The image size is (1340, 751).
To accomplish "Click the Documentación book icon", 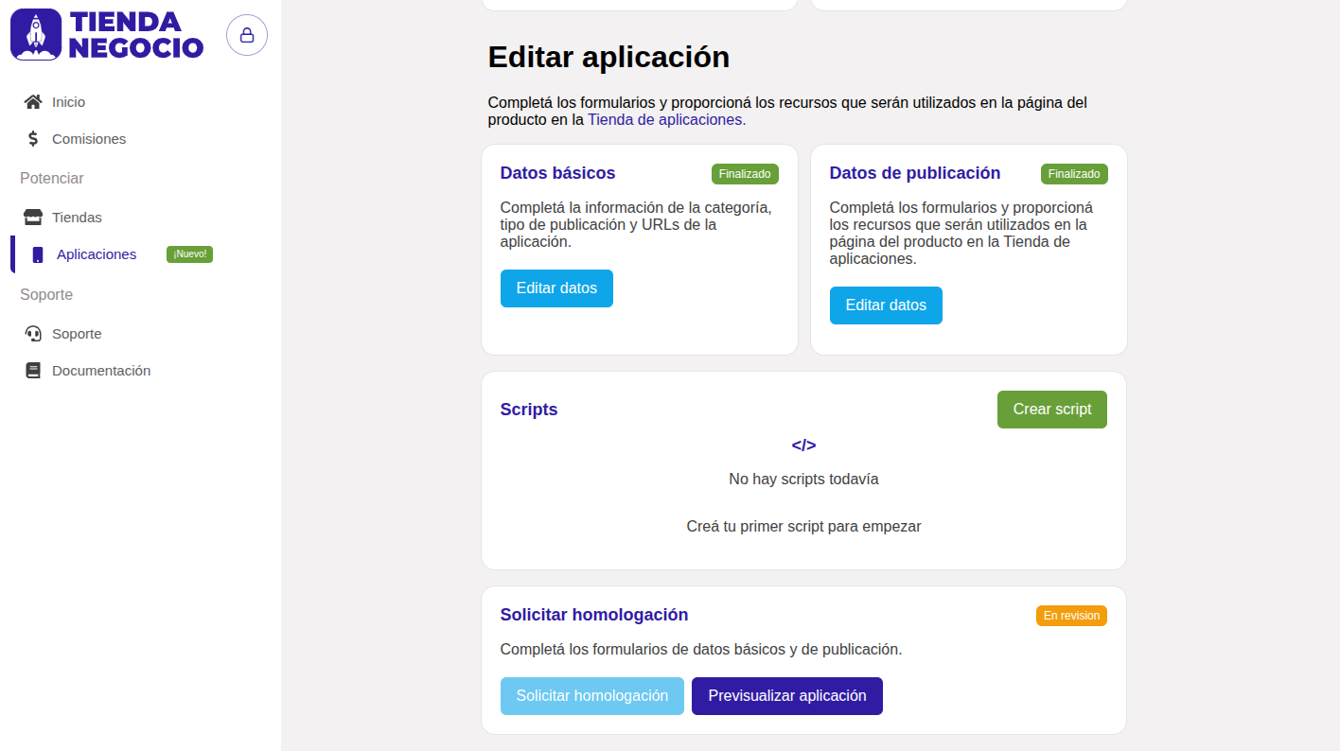I will click(x=33, y=371).
